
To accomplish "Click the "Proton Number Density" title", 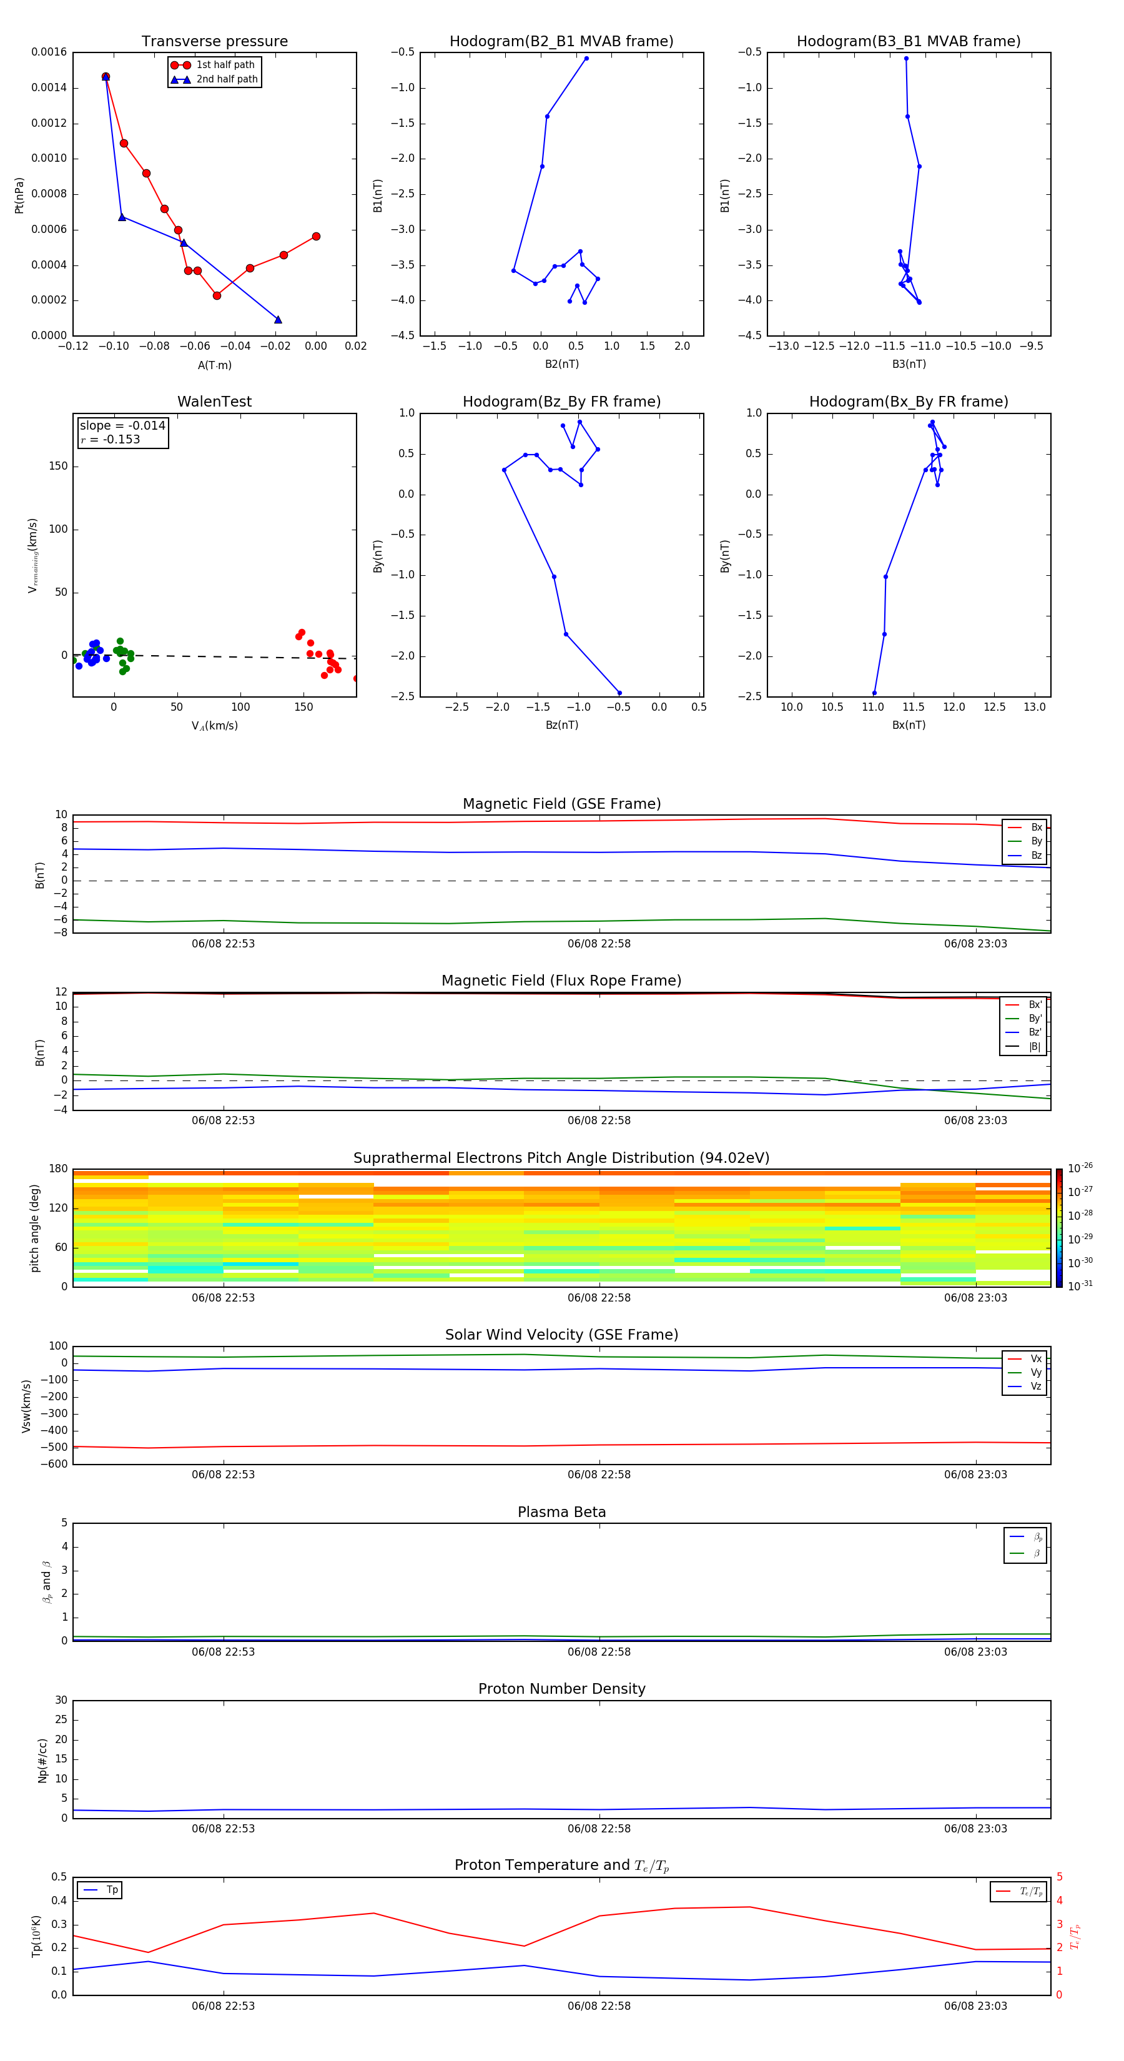I will 561,1690.
